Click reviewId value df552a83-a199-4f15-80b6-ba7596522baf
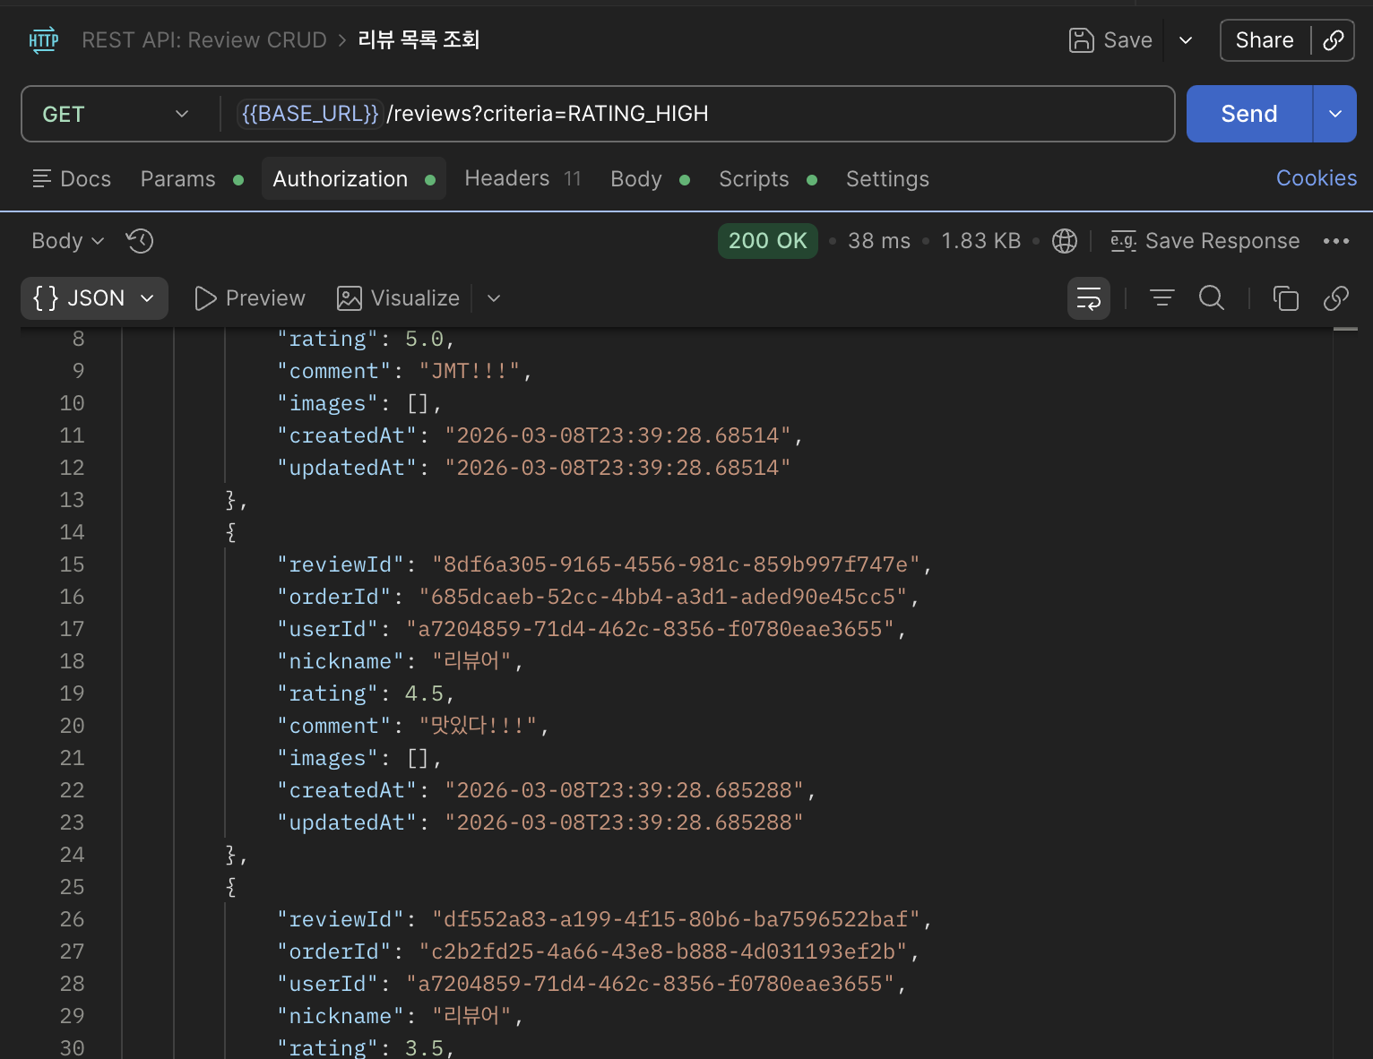 pyautogui.click(x=676, y=919)
